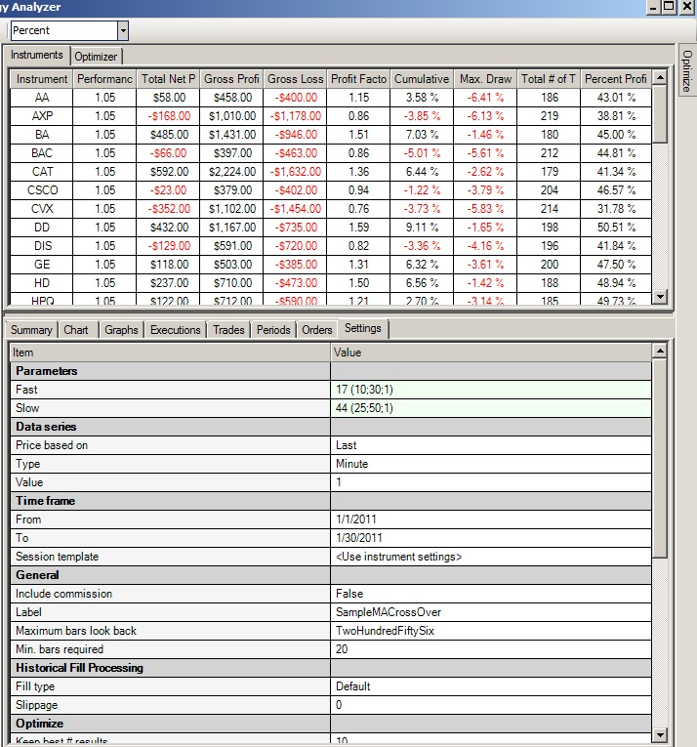Viewport: 697px width, 747px height.
Task: Click AXP total net profit -$168.00
Action: pyautogui.click(x=168, y=116)
